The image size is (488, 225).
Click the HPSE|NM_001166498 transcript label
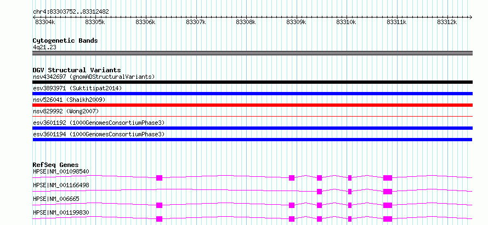pyautogui.click(x=61, y=185)
